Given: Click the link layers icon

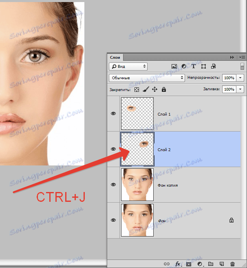Looking at the screenshot, I should pos(166,264).
